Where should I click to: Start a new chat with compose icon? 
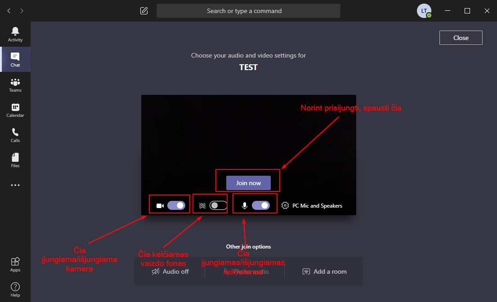pyautogui.click(x=144, y=11)
